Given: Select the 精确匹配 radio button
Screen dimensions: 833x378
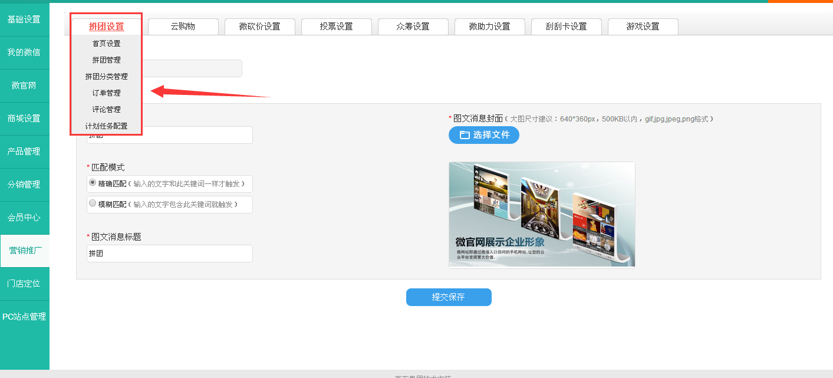Looking at the screenshot, I should tap(93, 183).
